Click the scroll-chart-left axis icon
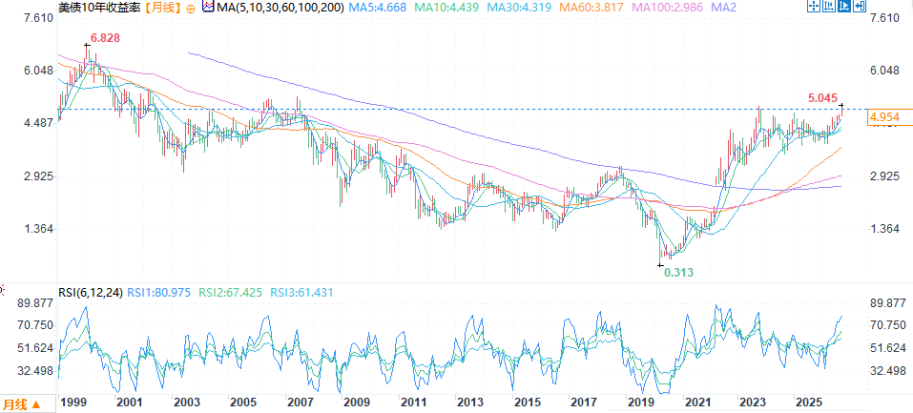The width and height of the screenshot is (913, 413). coord(829,6)
